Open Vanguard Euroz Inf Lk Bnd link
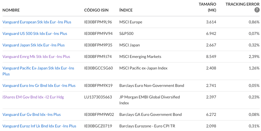This screenshot has height=131, width=261. coord(39,126)
